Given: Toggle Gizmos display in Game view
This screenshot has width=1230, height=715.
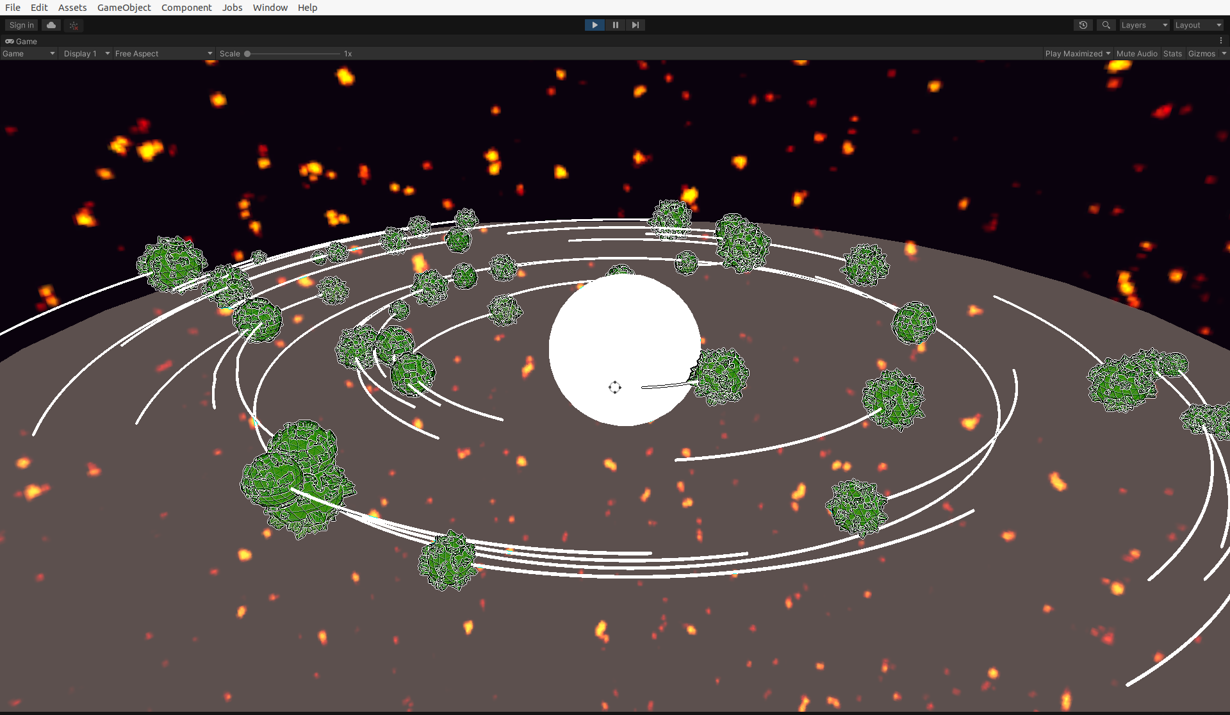Looking at the screenshot, I should coord(1201,54).
